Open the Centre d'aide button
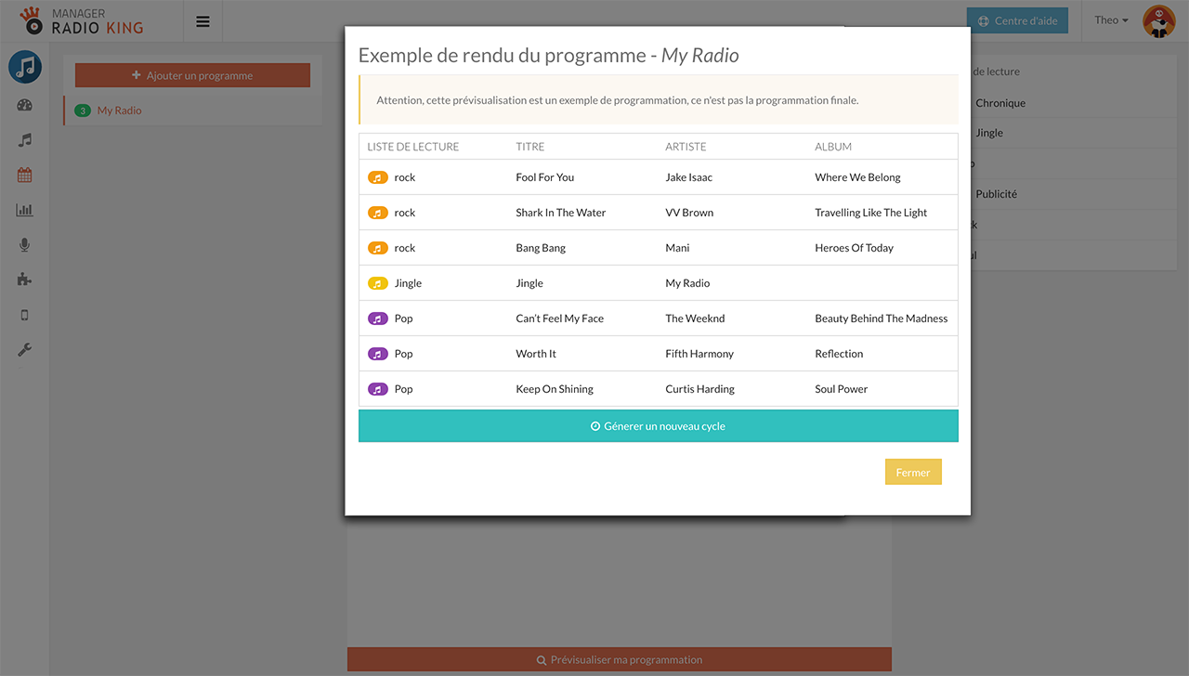1189x676 pixels. click(1018, 21)
